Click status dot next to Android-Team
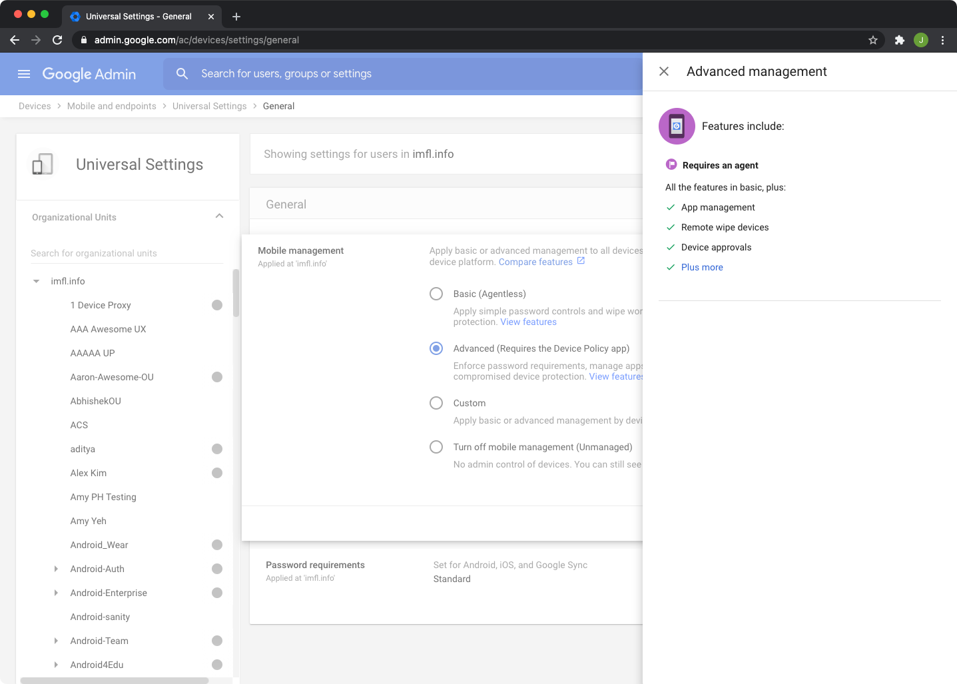The width and height of the screenshot is (957, 684). (x=217, y=641)
